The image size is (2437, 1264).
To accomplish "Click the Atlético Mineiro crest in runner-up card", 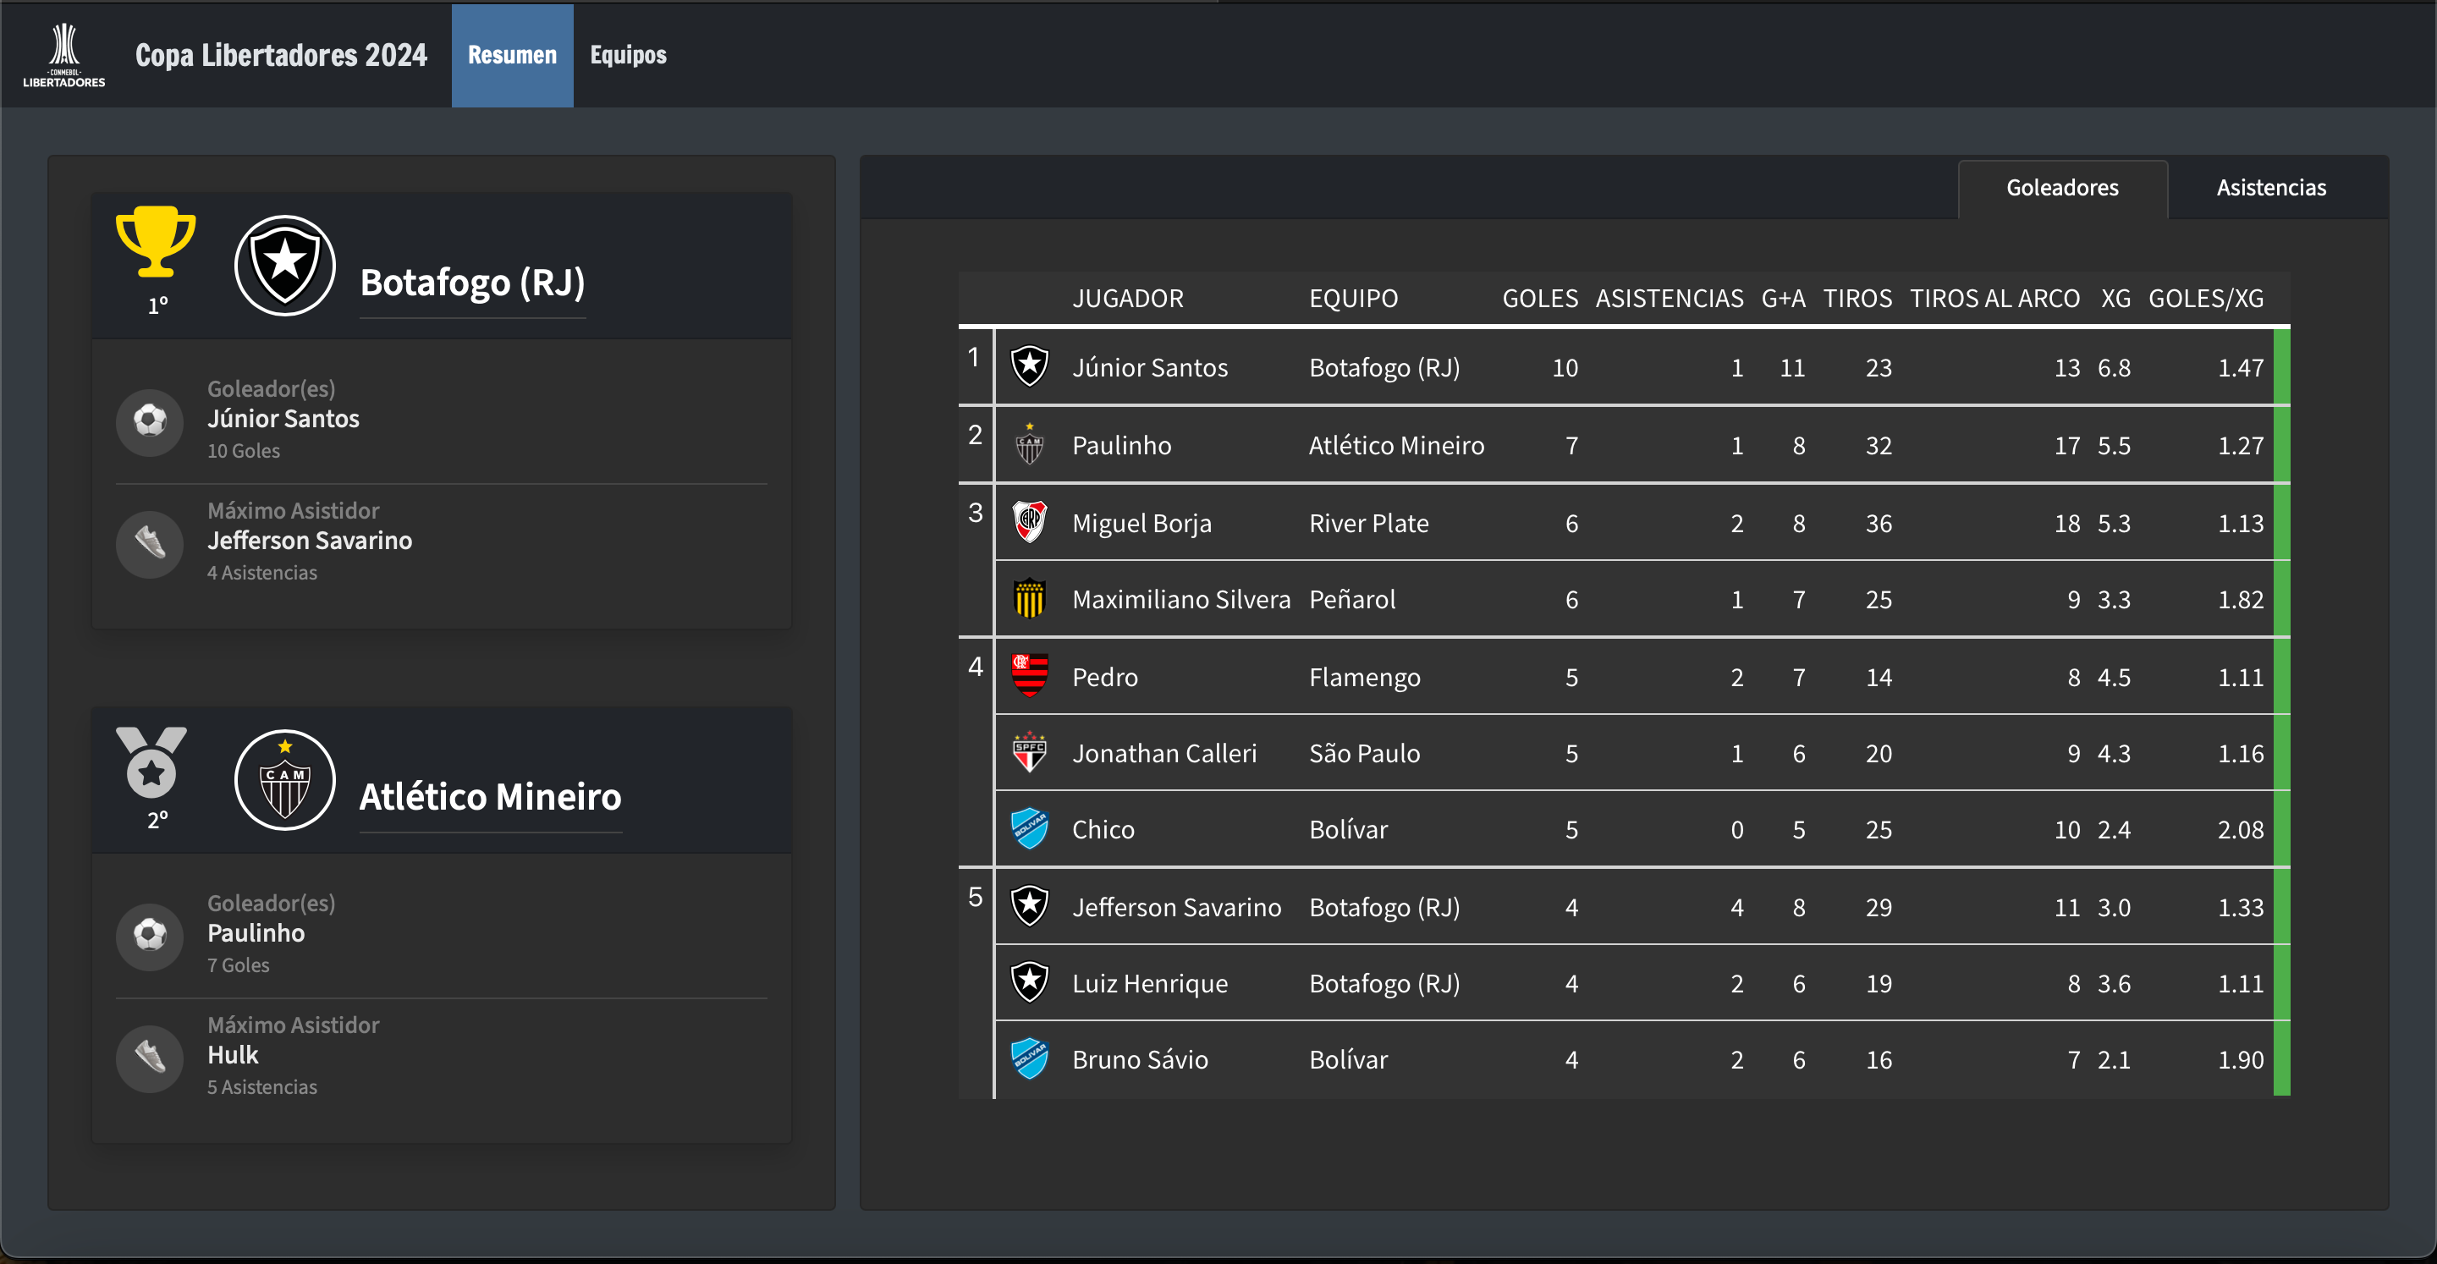I will pos(285,781).
